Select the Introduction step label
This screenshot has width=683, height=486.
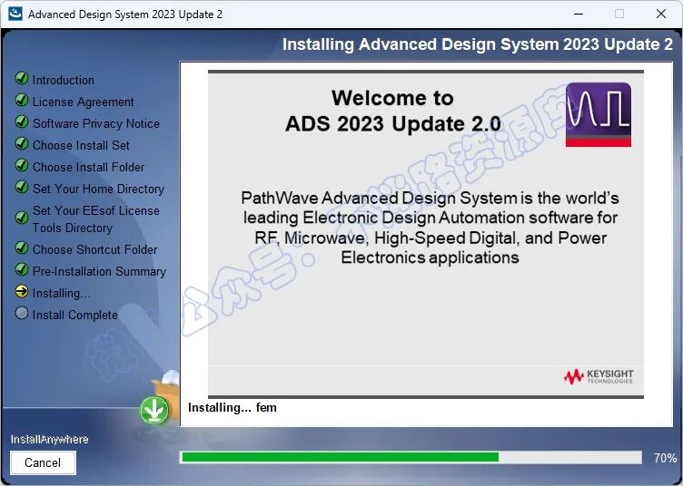click(64, 80)
